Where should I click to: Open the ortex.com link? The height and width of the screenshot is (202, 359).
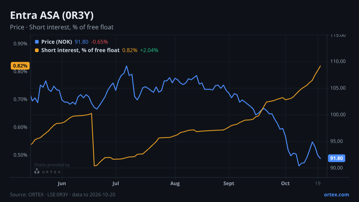click(336, 195)
